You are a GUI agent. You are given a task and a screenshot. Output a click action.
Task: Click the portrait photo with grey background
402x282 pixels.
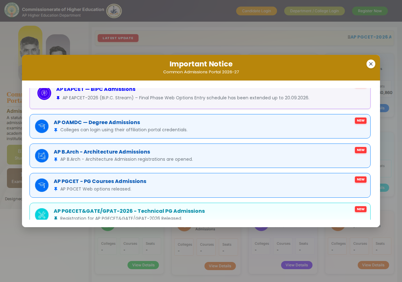tap(58, 45)
